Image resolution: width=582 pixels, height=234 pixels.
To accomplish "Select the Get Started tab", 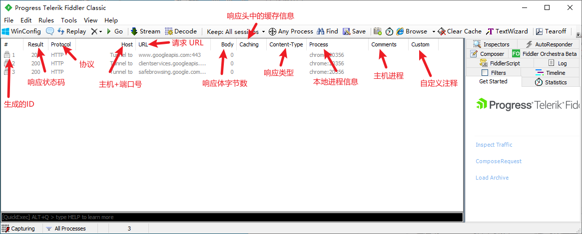I will click(x=493, y=82).
